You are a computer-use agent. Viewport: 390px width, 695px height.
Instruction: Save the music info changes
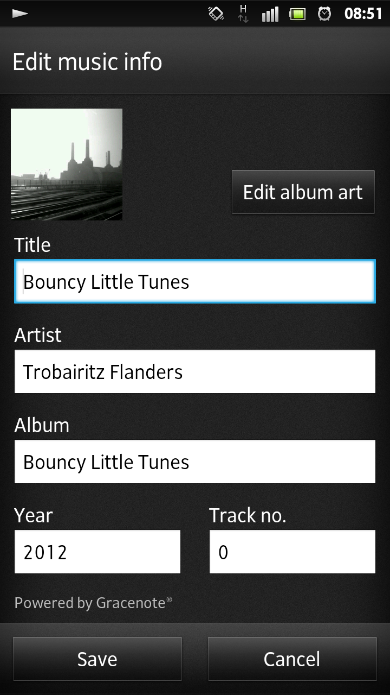pyautogui.click(x=97, y=659)
